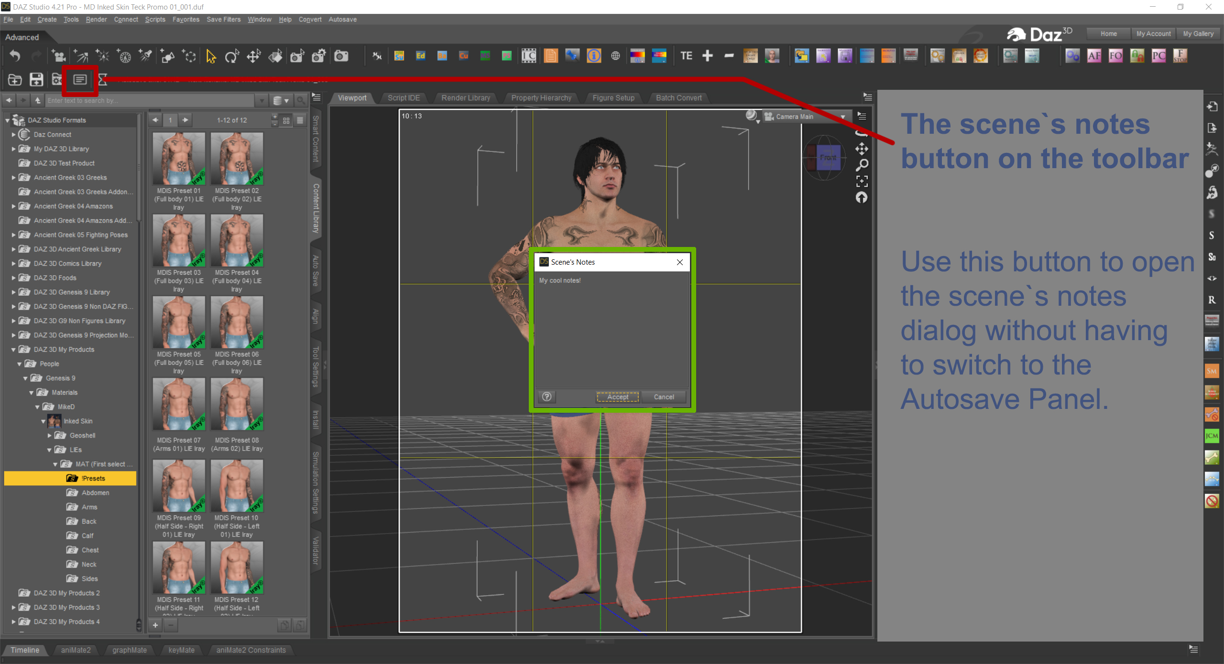Click the save scene floppy icon
This screenshot has height=664, width=1224.
tap(36, 79)
